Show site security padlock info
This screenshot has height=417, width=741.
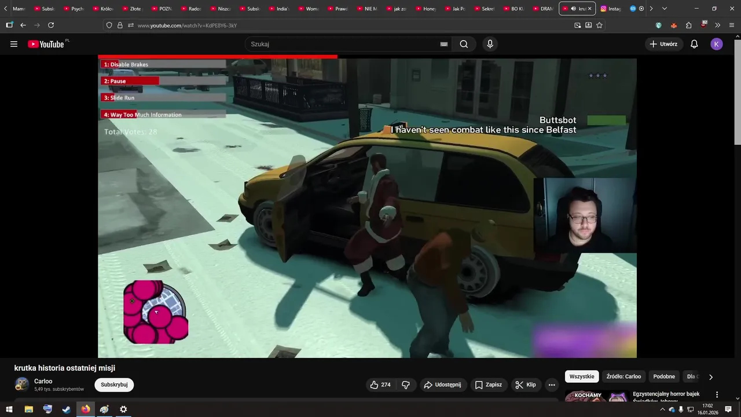tap(120, 25)
